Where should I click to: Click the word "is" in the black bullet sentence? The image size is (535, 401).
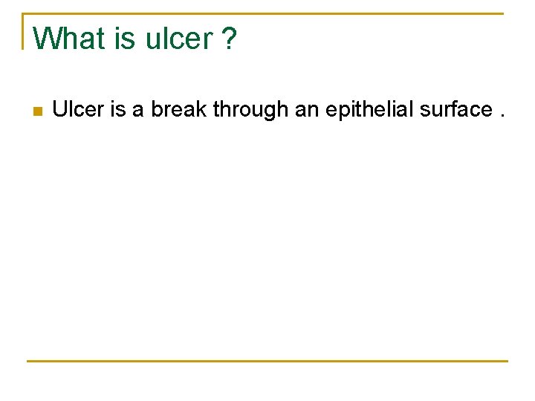[x=118, y=109]
